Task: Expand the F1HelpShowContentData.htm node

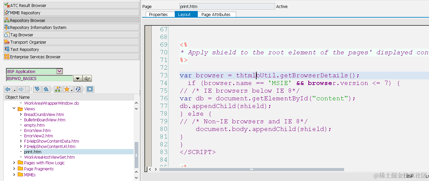Action: [x=21, y=141]
